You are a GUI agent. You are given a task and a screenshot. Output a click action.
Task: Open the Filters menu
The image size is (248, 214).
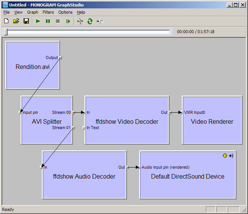pyautogui.click(x=48, y=12)
